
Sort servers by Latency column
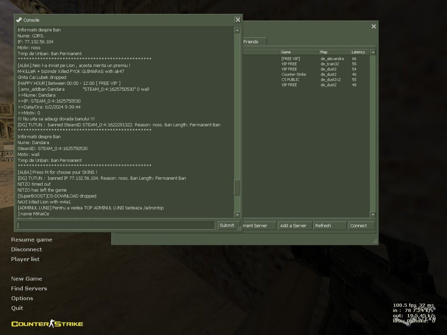[x=359, y=52]
